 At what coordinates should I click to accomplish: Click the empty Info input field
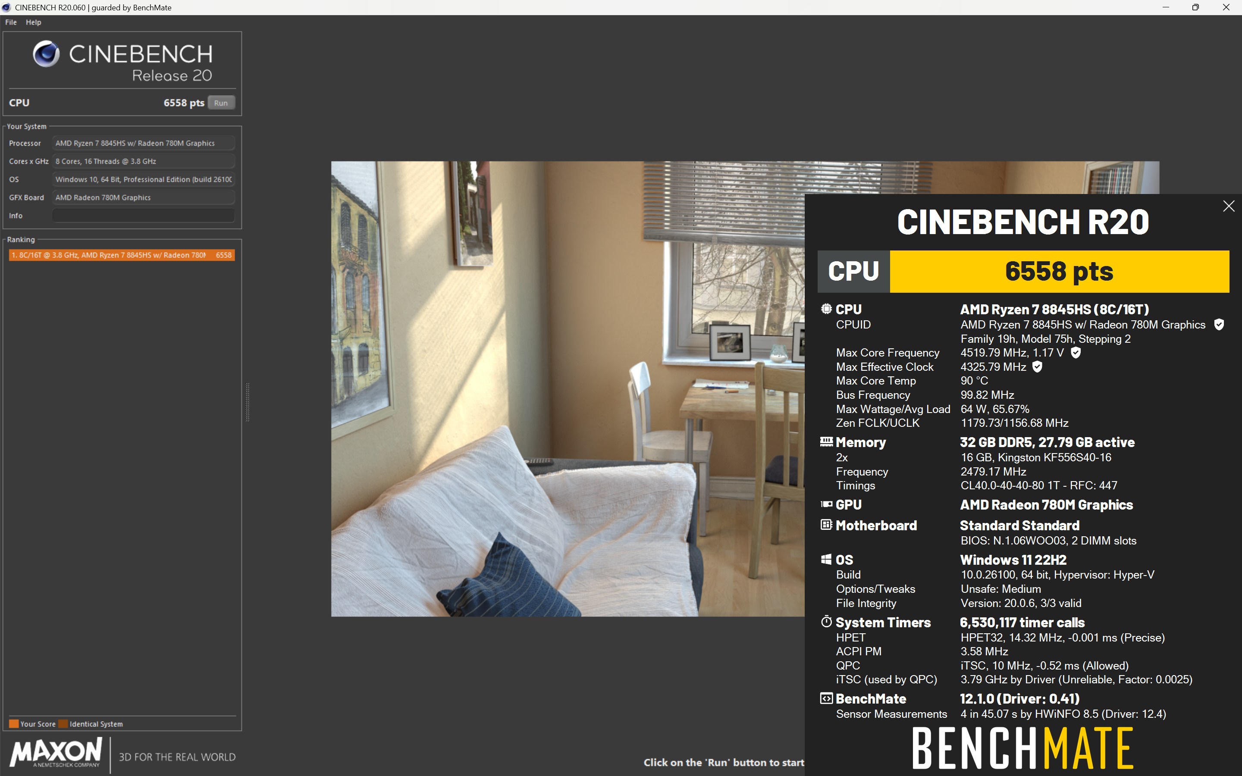point(144,216)
